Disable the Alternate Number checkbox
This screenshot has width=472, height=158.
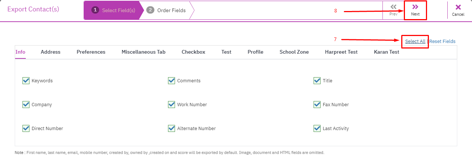pos(171,128)
